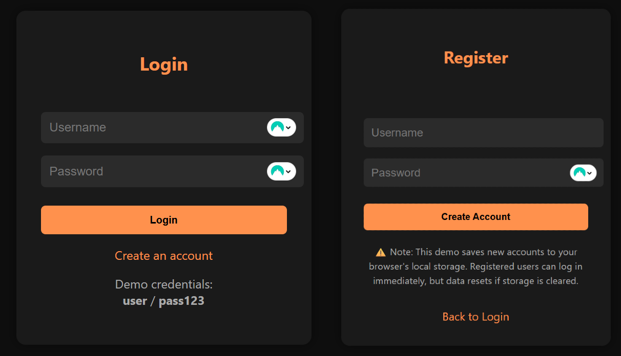Click the Register heading
Screen dimensions: 621x356
pos(475,58)
